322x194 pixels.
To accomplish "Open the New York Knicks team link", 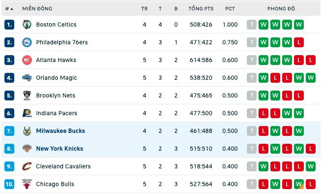I will (x=59, y=149).
